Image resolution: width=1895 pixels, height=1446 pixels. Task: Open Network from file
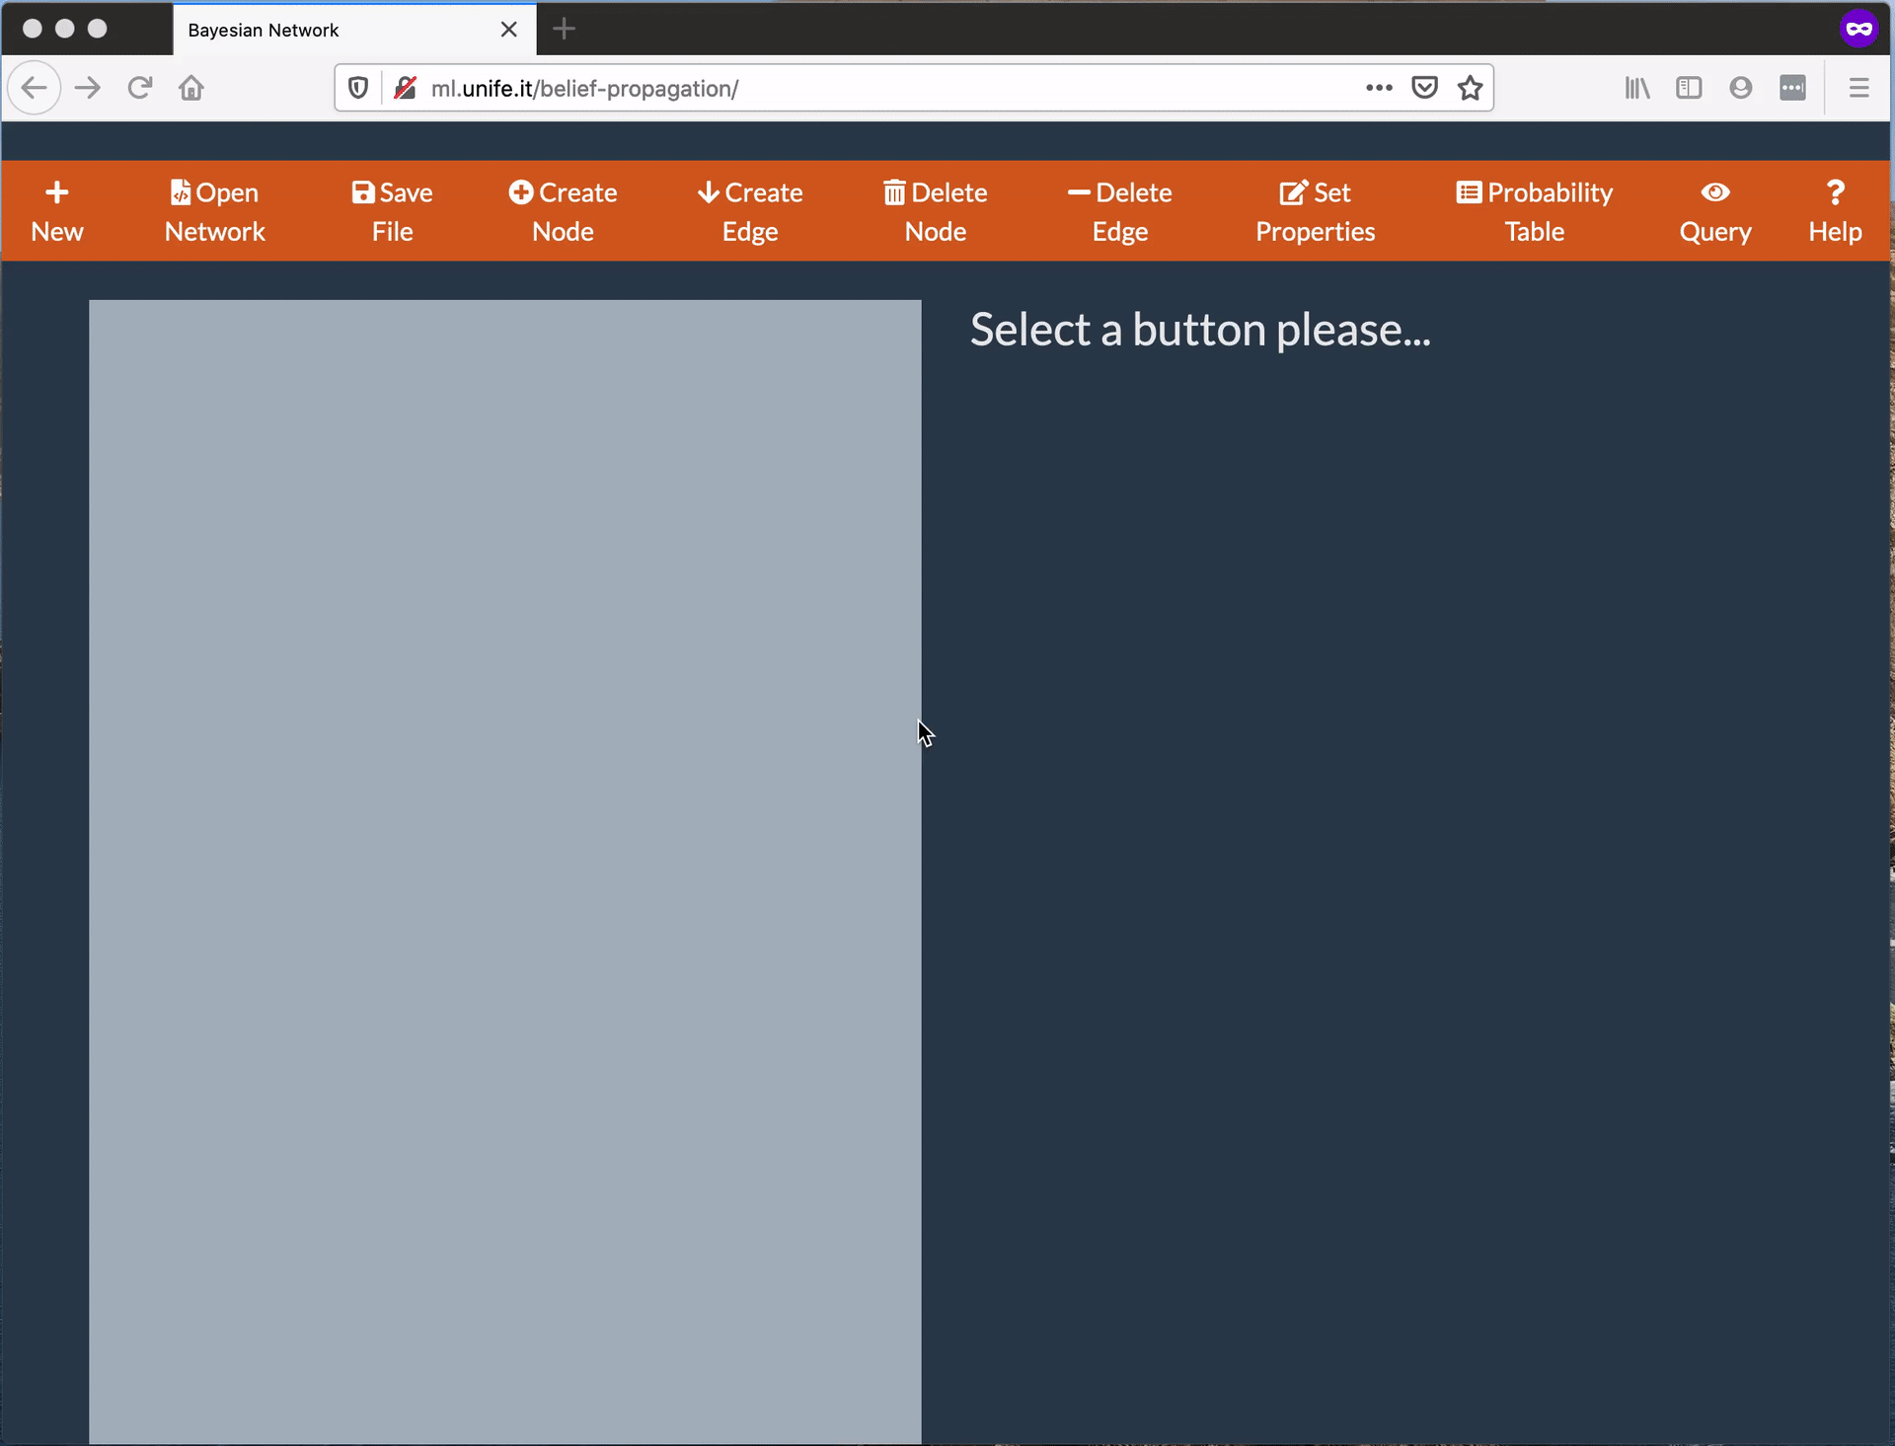[x=214, y=211]
